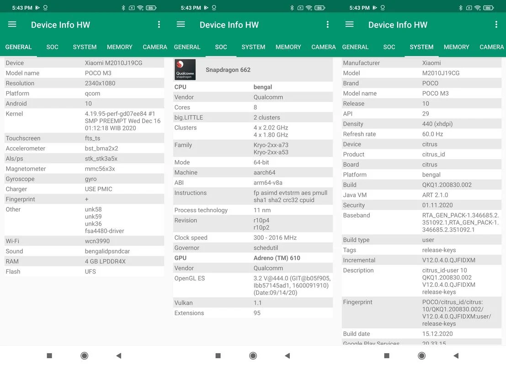Viewport: 506px width, 366px height.
Task: Tap Process technology value 11 nm
Action: click(x=262, y=210)
